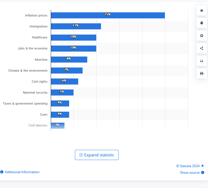
Task: Click the Statista 2024 copyright link
Action: (x=188, y=166)
